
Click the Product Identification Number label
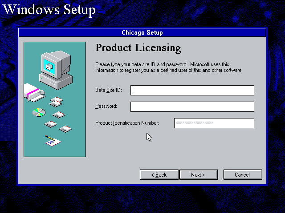point(127,123)
